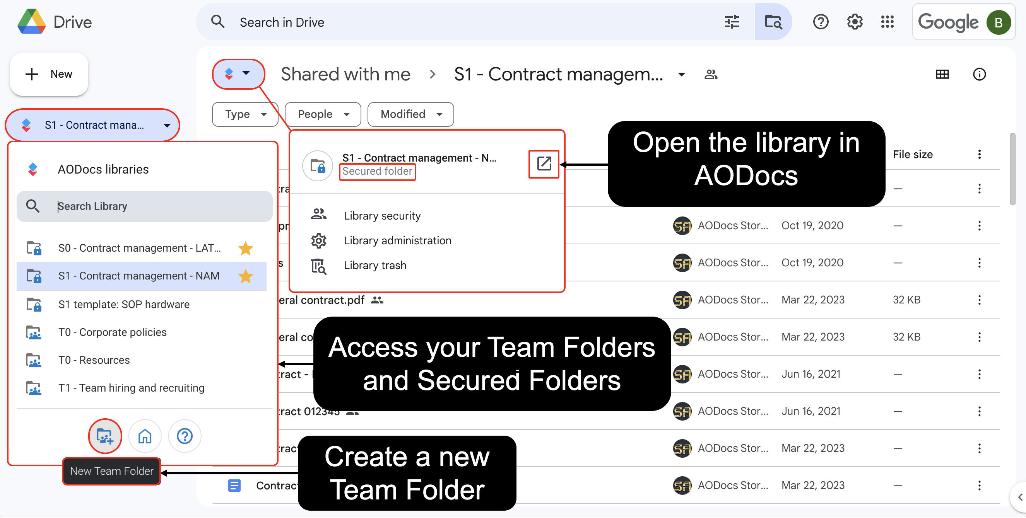Viewport: 1026px width, 518px height.
Task: Open the Help question mark icon
Action: tap(821, 22)
